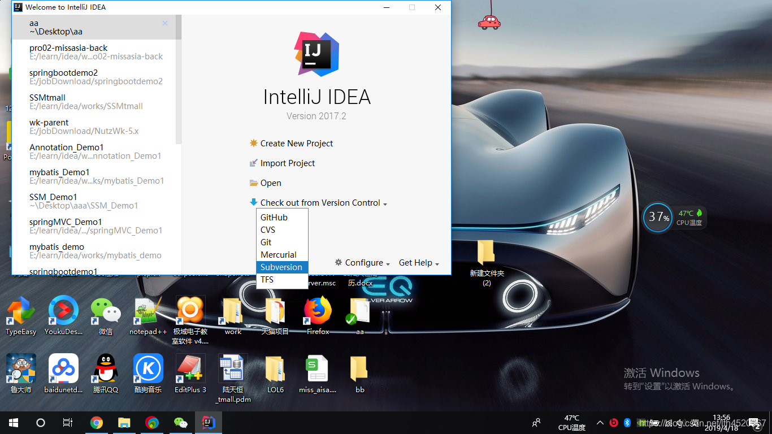Click the recent projects list scrollbar
The height and width of the screenshot is (434, 772).
pos(179,79)
